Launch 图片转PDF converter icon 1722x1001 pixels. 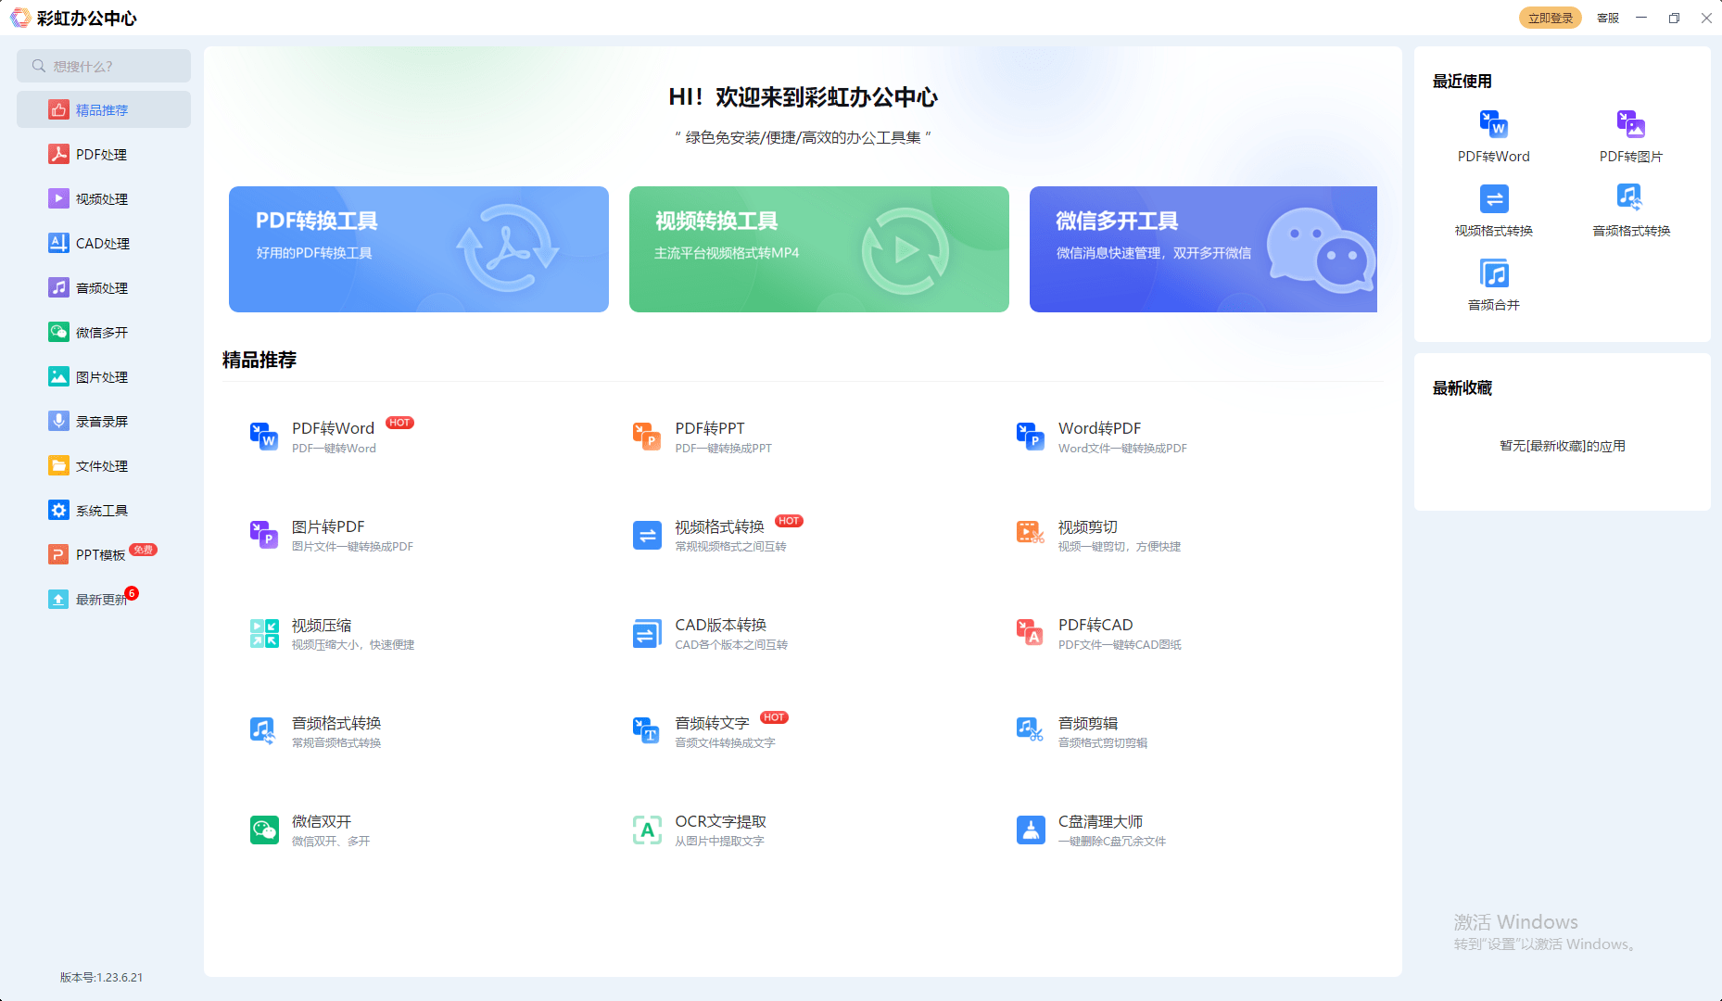point(264,535)
